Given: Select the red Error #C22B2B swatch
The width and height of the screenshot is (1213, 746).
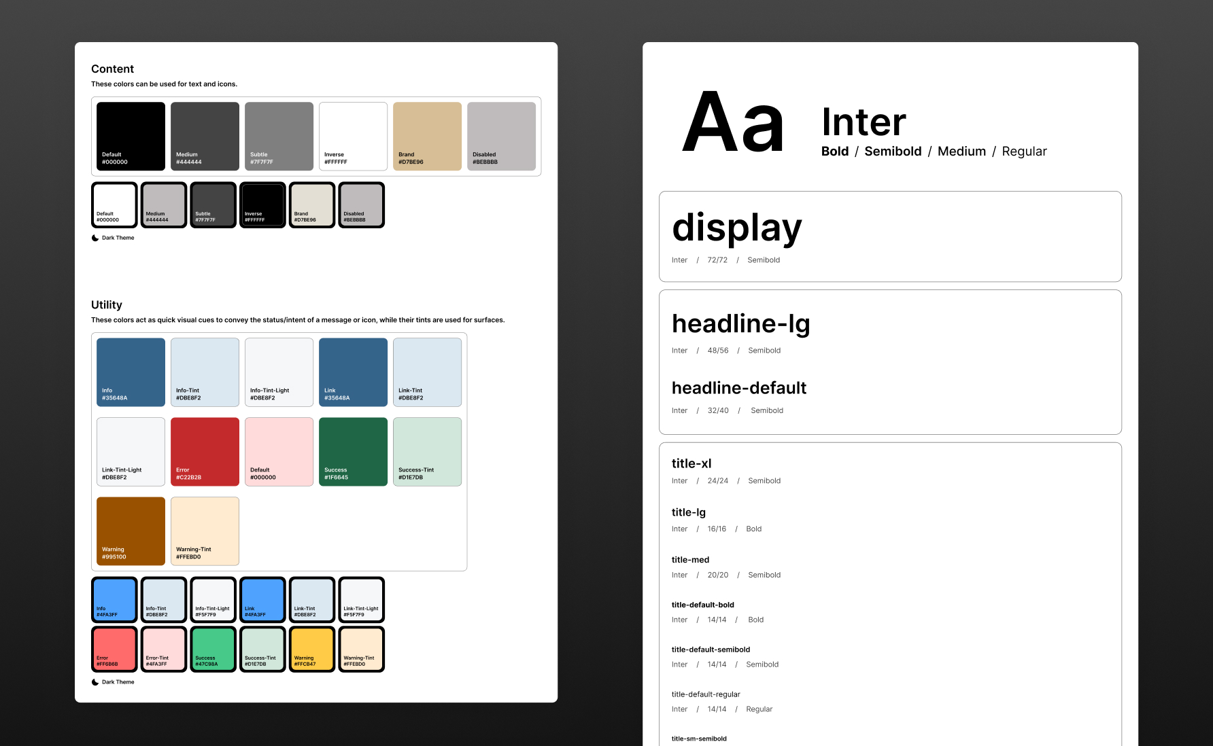Looking at the screenshot, I should click(x=205, y=452).
